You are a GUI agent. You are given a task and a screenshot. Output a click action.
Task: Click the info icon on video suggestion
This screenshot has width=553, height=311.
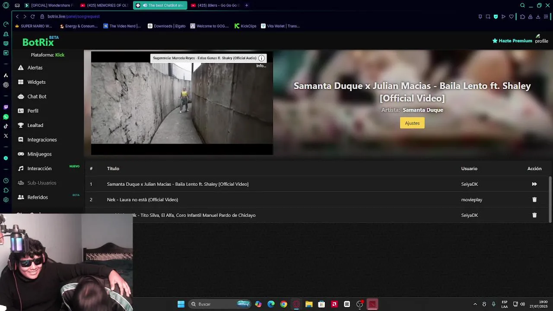[261, 58]
